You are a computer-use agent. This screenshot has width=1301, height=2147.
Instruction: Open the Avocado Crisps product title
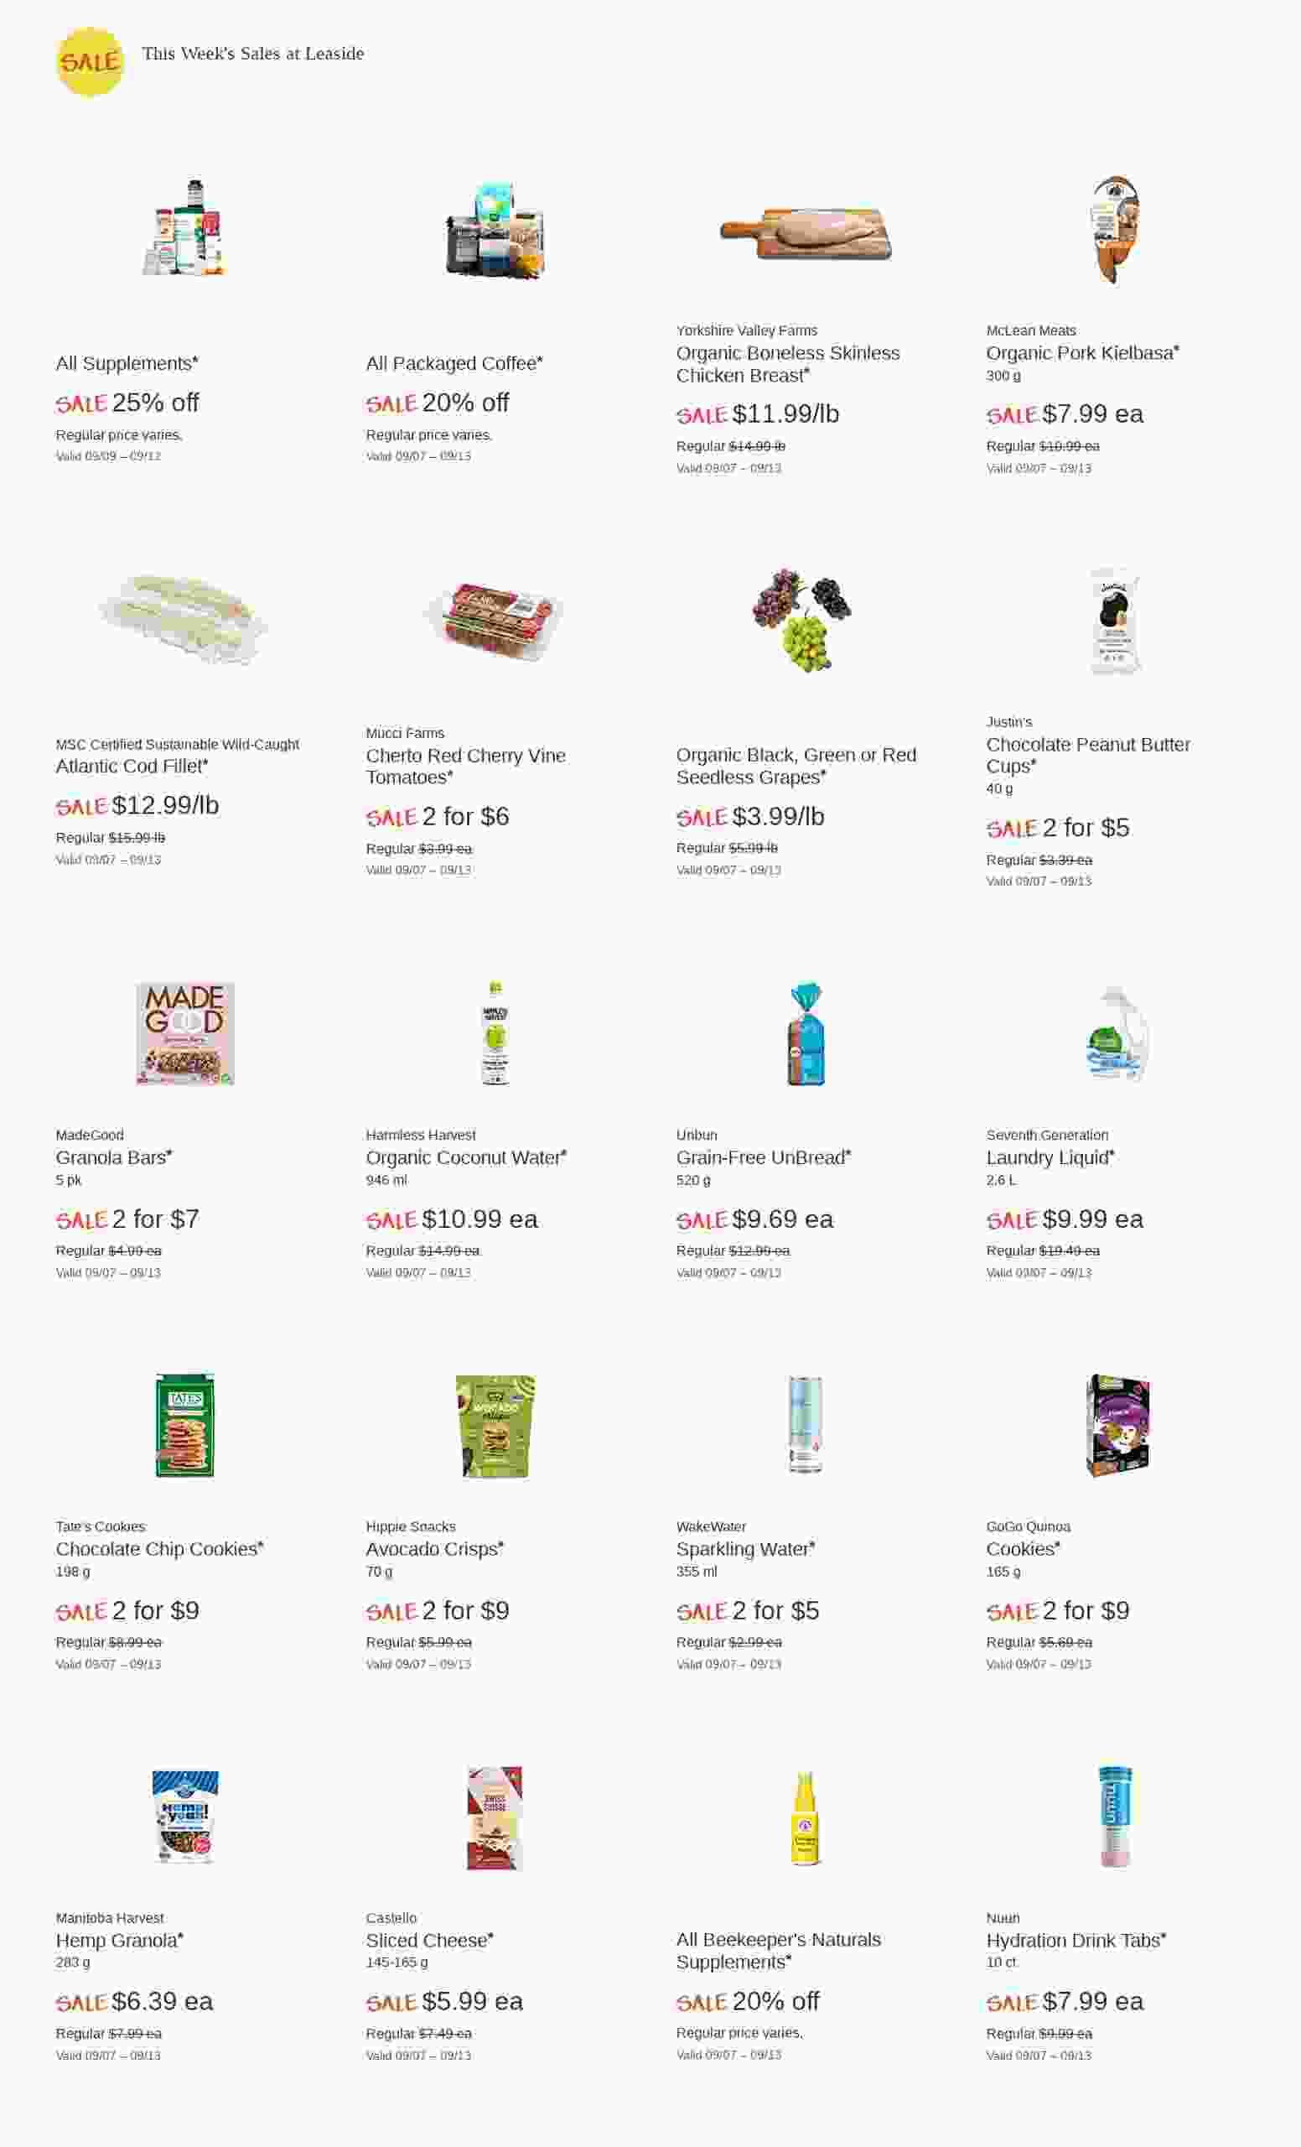coord(433,1548)
